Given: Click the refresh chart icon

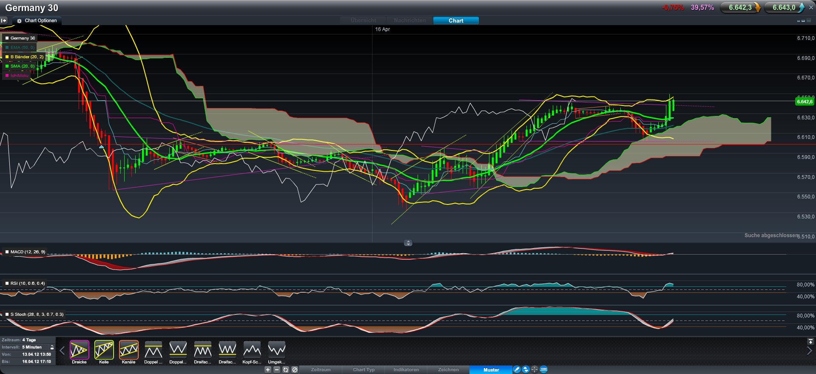Looking at the screenshot, I should [x=286, y=370].
